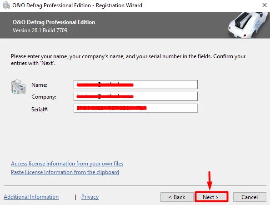Open the Additional Information link
The image size is (270, 205).
pyautogui.click(x=31, y=197)
